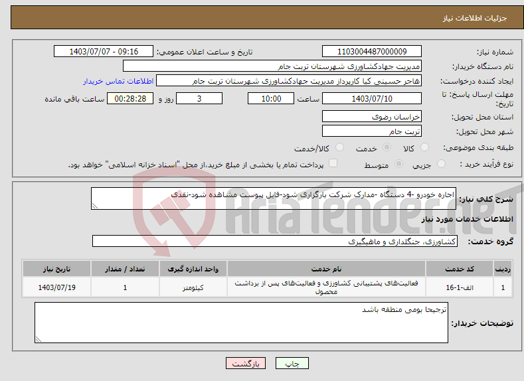Click the طبقه بندی موضوعی label
524x381 pixels.
(x=478, y=147)
